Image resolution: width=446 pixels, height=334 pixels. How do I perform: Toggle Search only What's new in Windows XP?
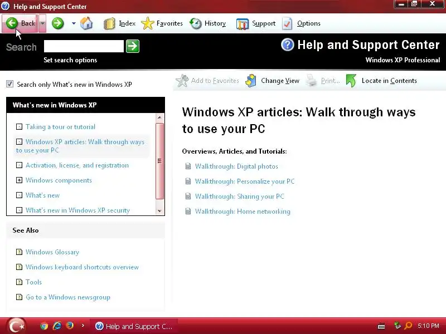click(9, 84)
